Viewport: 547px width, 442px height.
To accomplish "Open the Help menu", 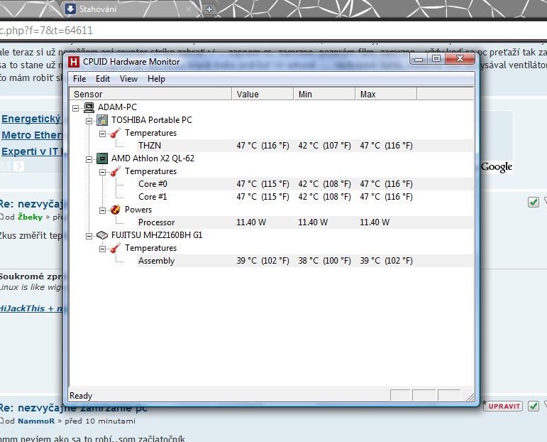I will click(x=156, y=79).
